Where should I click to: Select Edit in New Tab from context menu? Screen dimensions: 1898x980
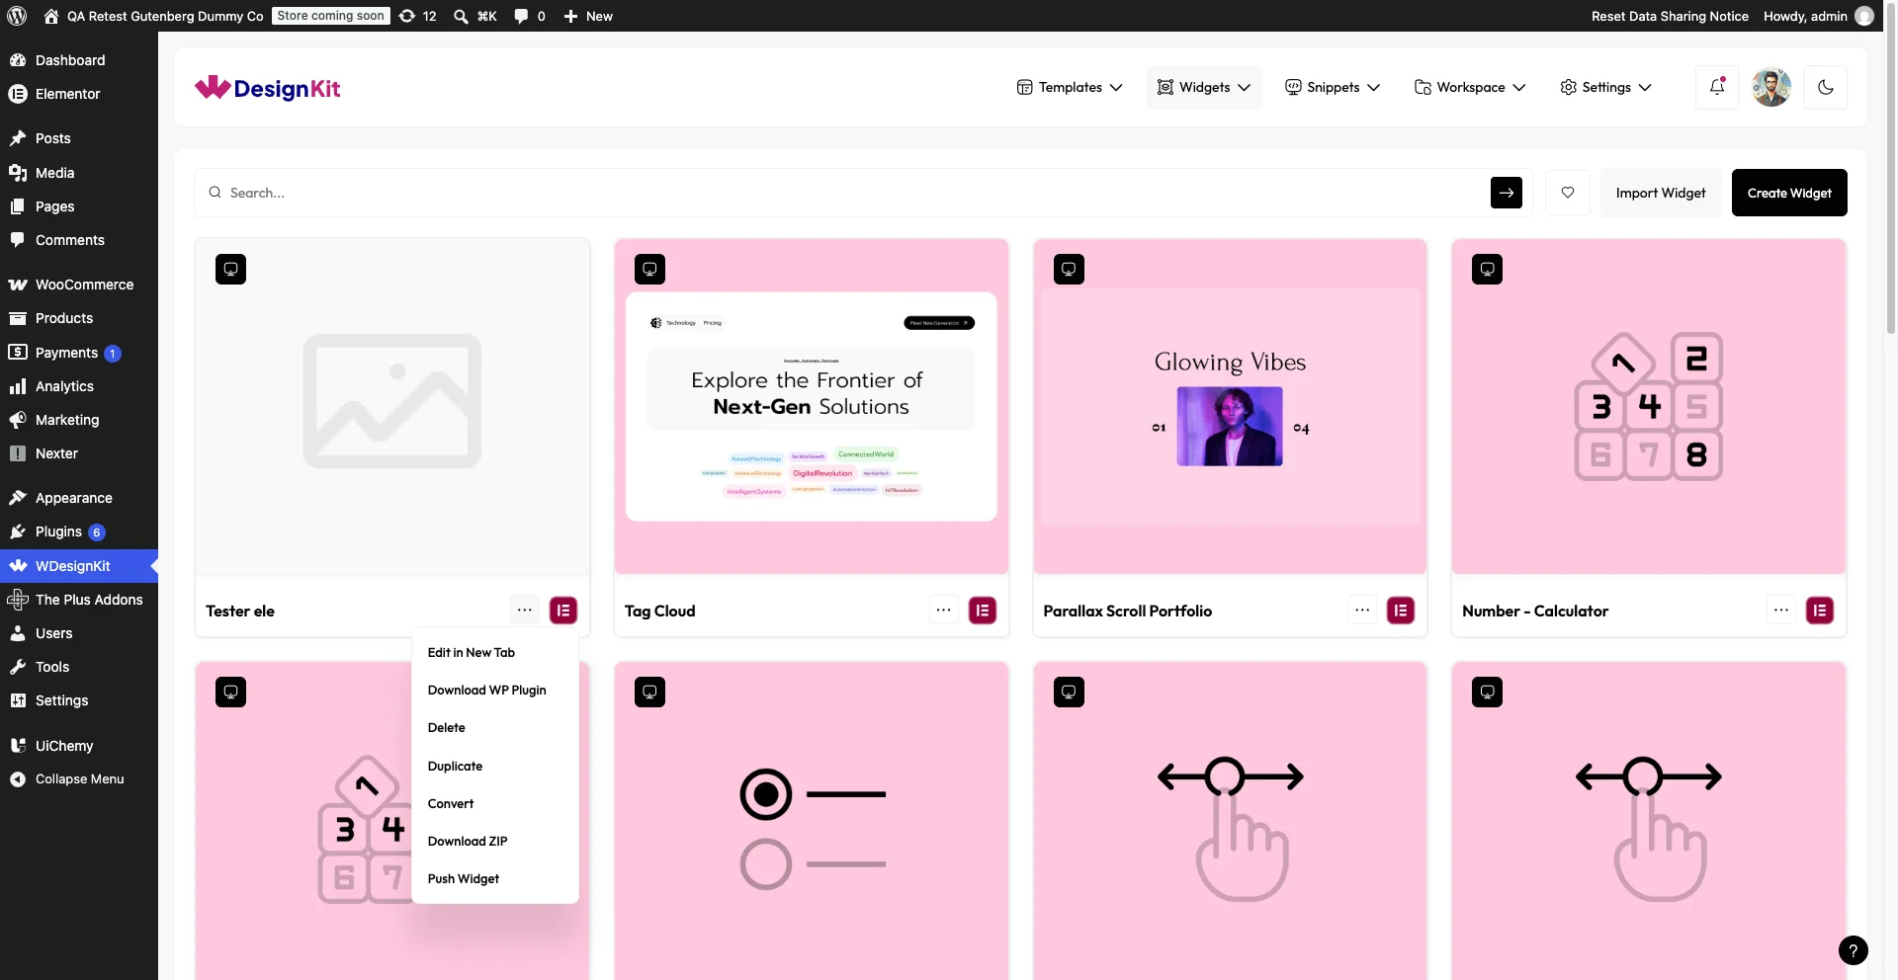click(472, 653)
